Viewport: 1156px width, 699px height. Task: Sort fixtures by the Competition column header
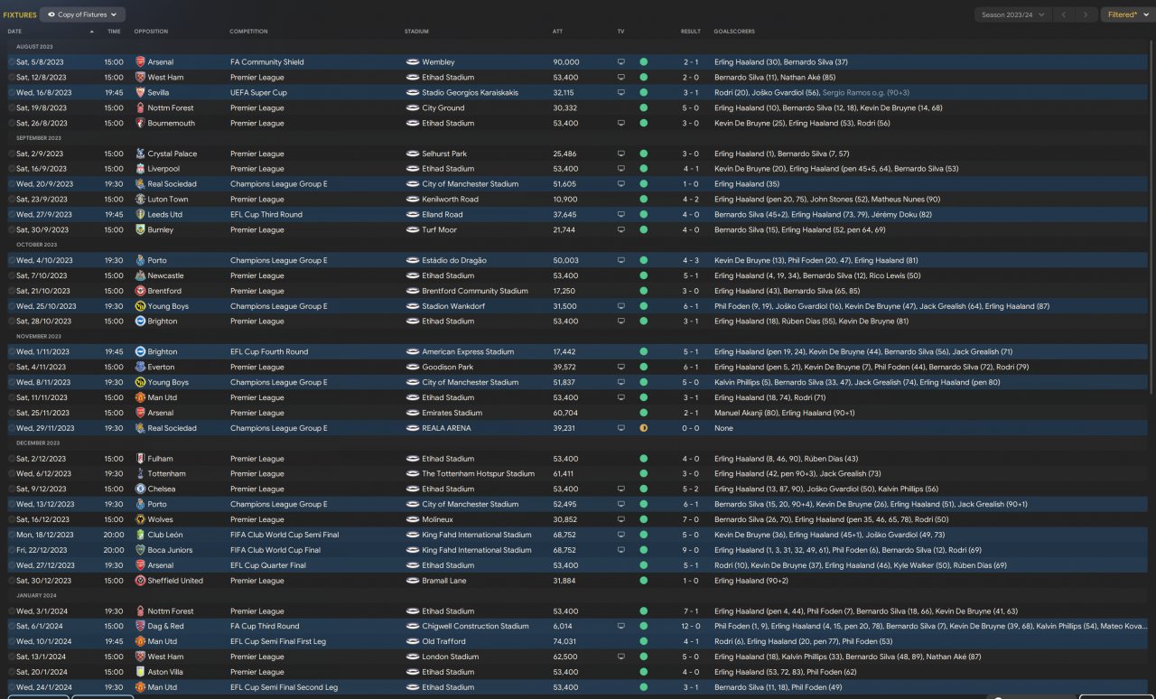coord(248,32)
